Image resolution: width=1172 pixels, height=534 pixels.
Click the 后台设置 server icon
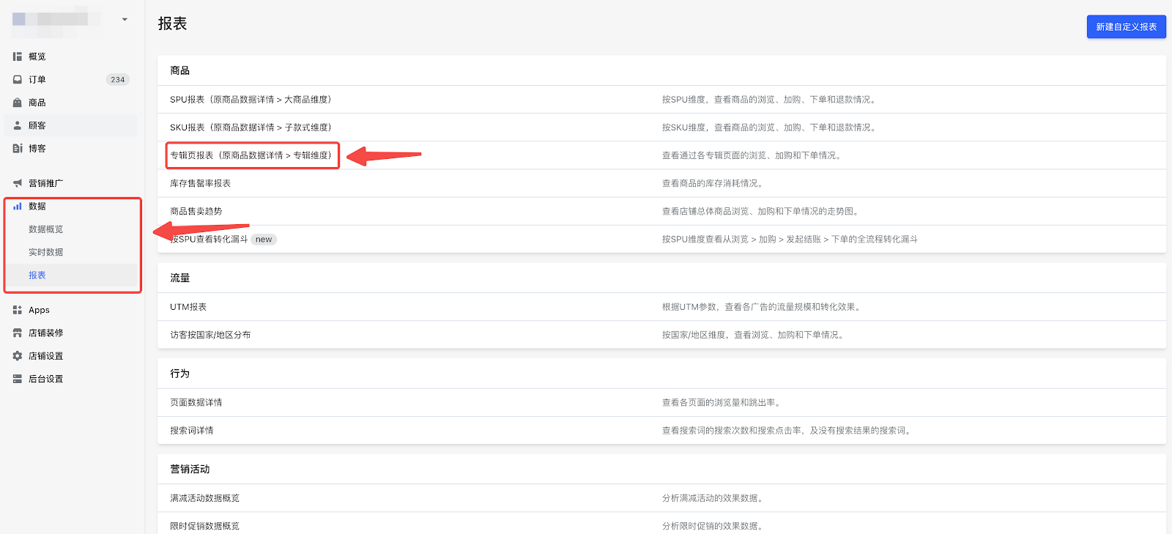17,379
